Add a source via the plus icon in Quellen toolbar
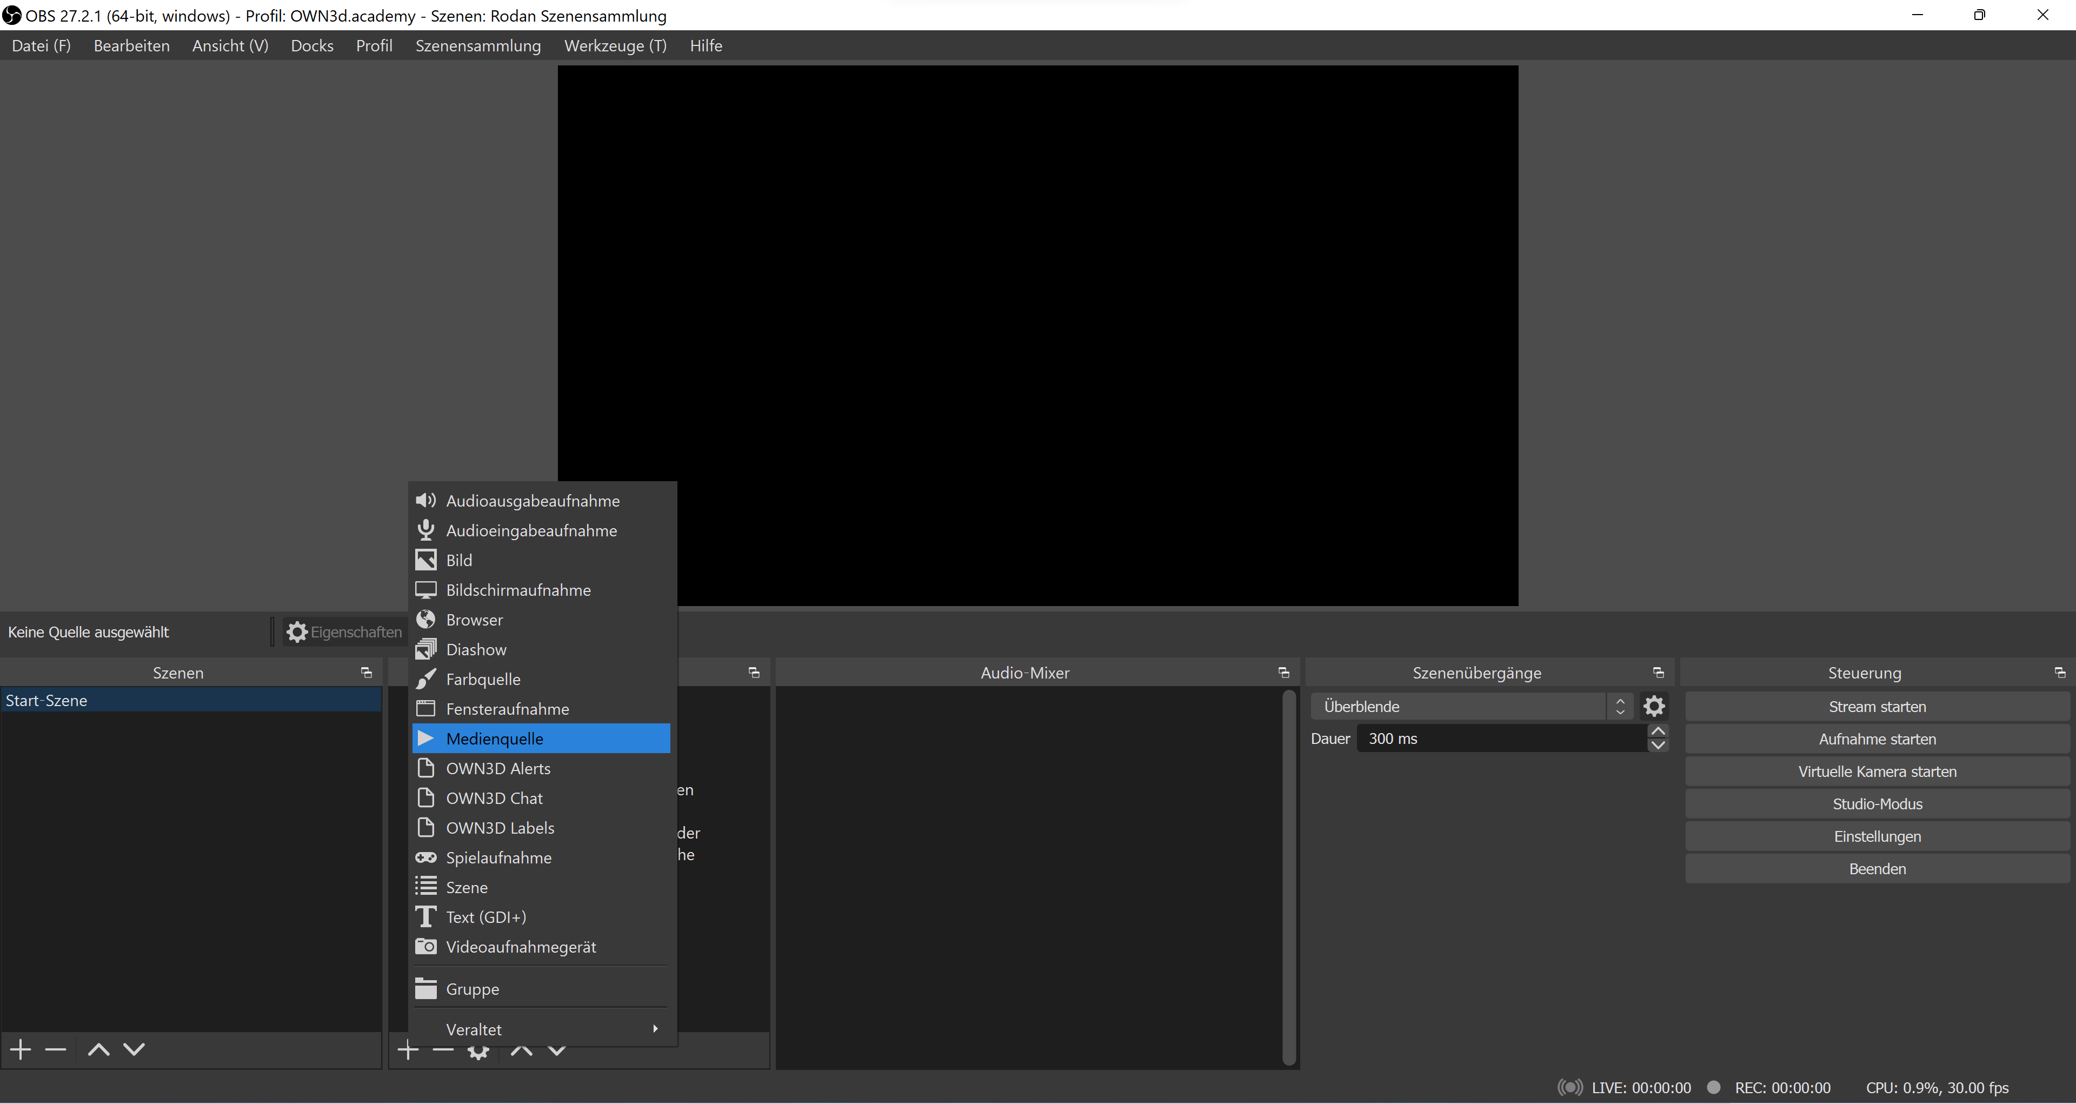The height and width of the screenshot is (1104, 2076). coord(408,1049)
